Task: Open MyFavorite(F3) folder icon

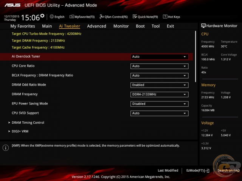Action: click(x=71, y=17)
